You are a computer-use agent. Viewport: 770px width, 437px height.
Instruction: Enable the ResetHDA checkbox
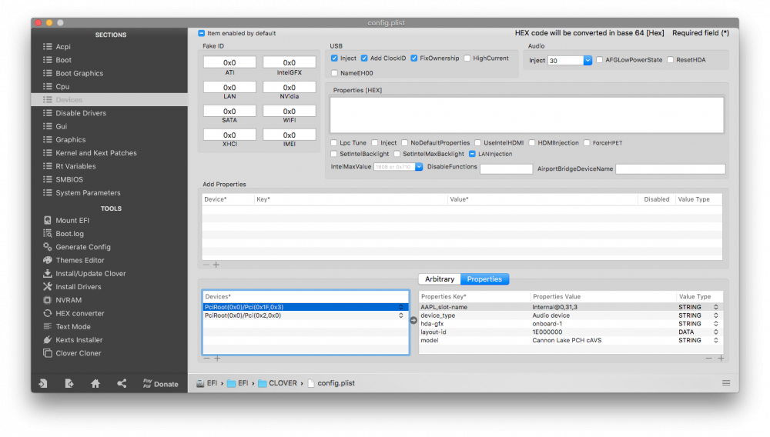click(x=671, y=60)
